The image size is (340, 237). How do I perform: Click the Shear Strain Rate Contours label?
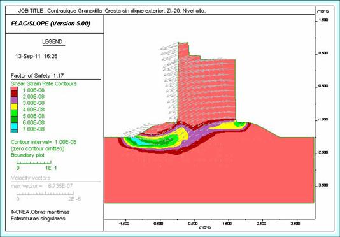(x=44, y=83)
